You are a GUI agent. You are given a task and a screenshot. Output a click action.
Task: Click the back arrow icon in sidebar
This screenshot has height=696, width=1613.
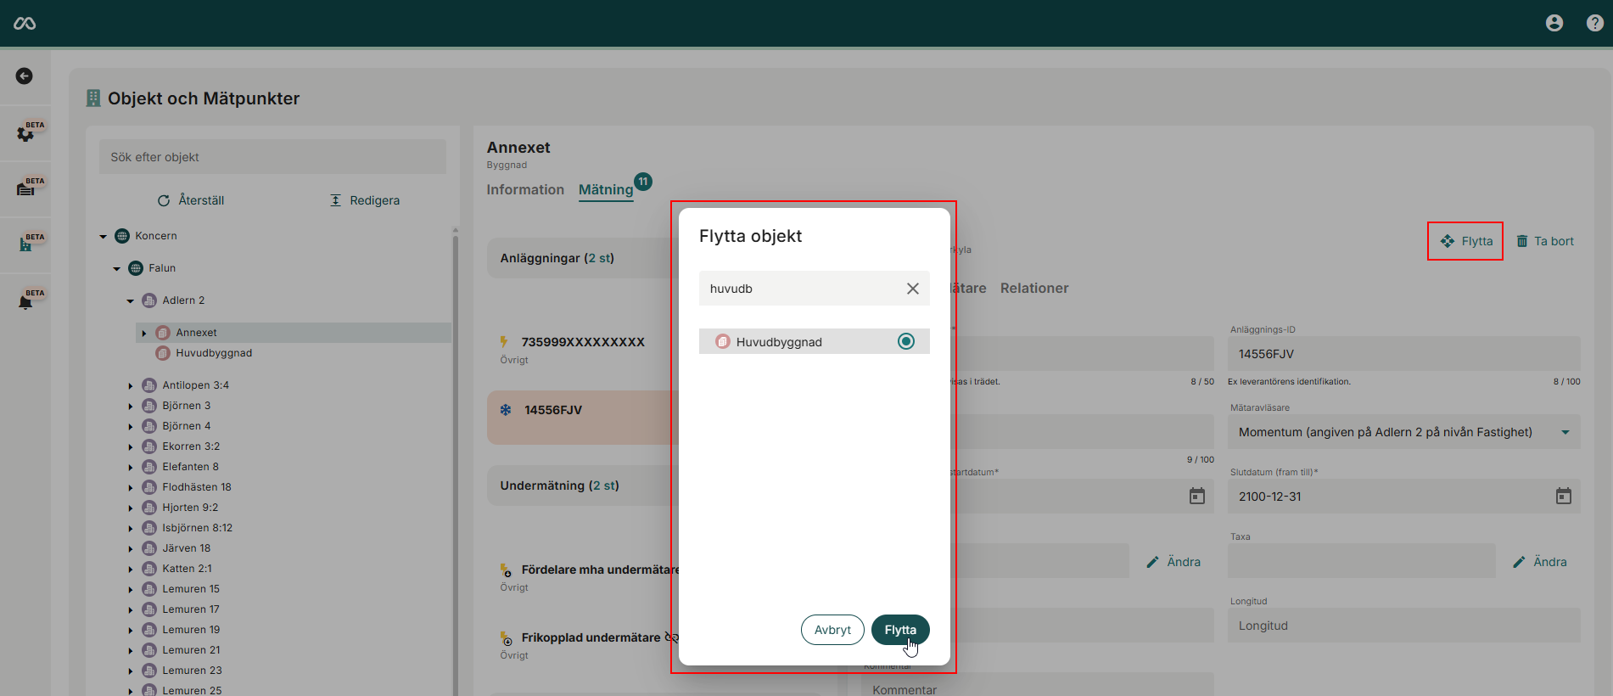[x=25, y=76]
